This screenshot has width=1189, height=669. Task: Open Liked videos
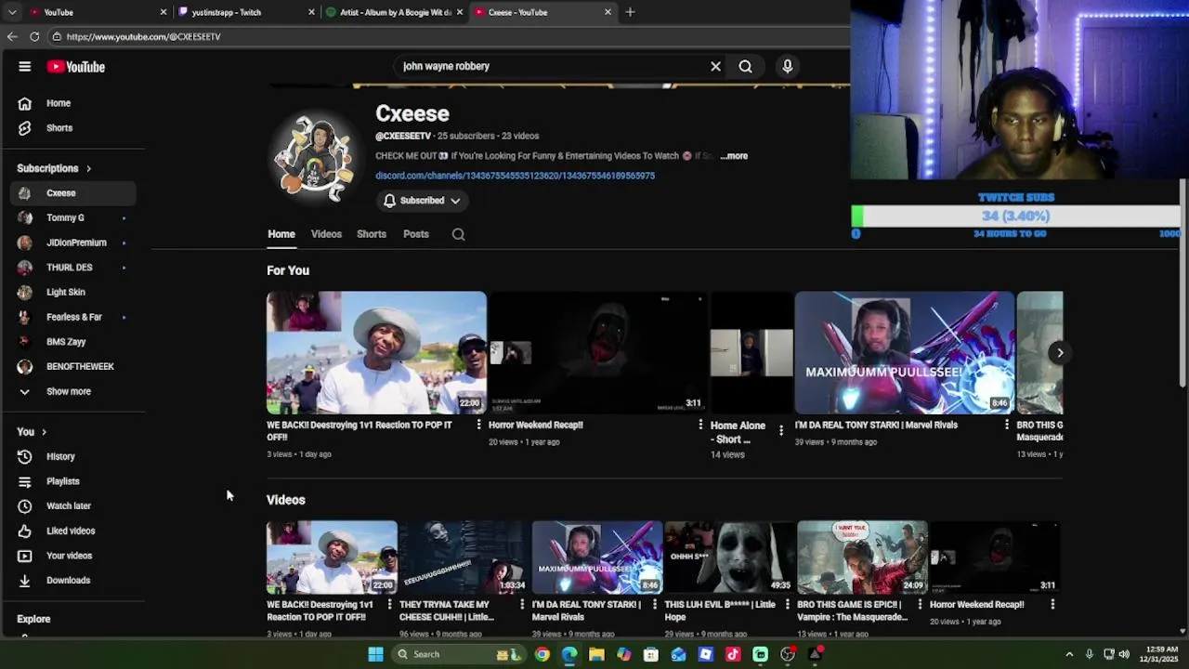click(72, 531)
